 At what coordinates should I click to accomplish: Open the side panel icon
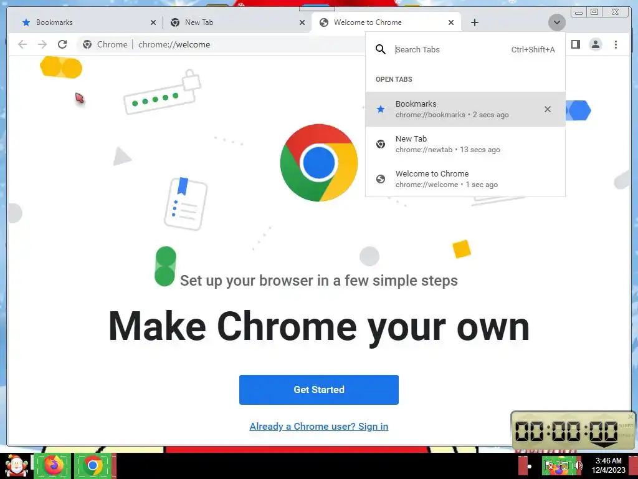[575, 44]
